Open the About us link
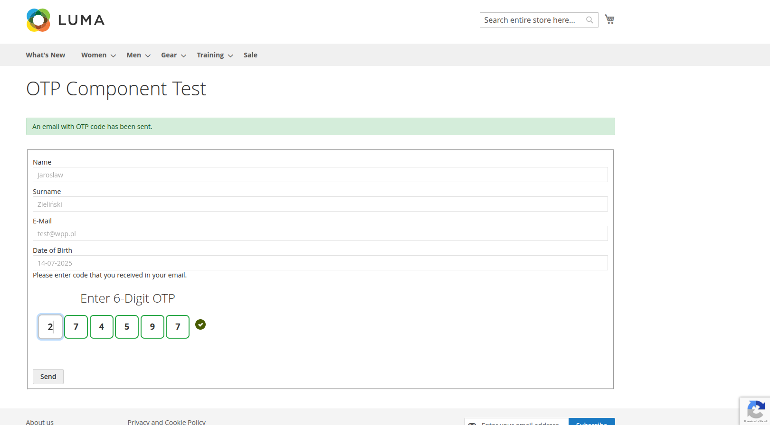This screenshot has height=425, width=770. point(40,422)
